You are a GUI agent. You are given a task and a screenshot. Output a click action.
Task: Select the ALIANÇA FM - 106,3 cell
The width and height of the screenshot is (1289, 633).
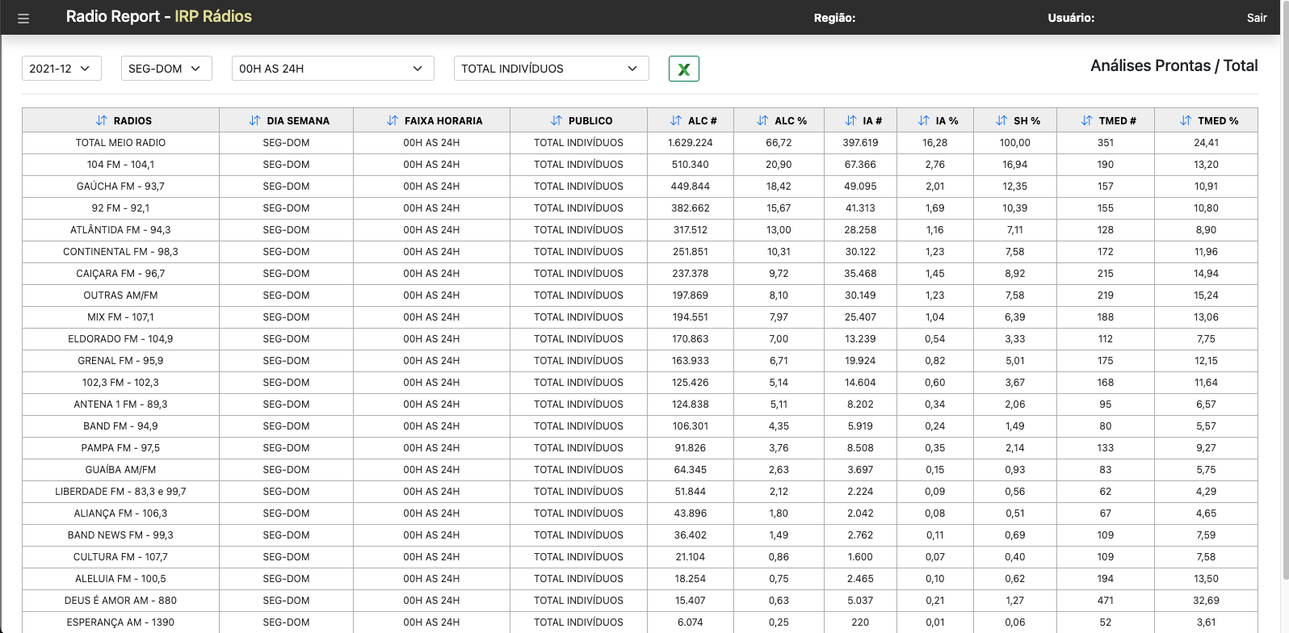coord(120,514)
